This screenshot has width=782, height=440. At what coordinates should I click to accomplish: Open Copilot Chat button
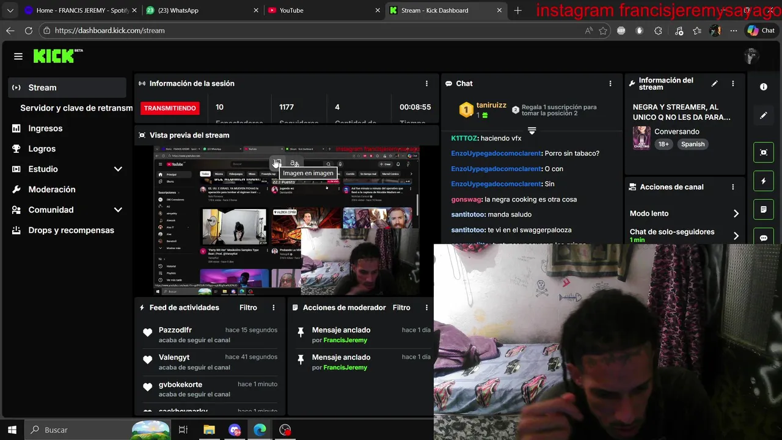coord(761,31)
